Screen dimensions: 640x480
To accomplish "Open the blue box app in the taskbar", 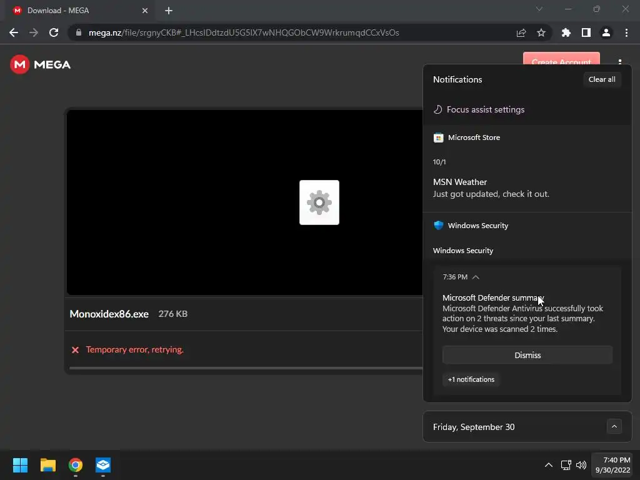I will (103, 465).
